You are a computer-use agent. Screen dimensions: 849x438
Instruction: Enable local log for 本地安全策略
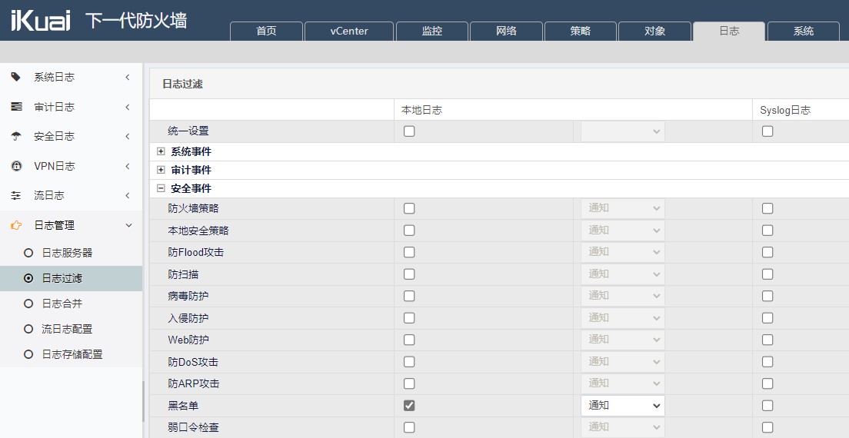tap(409, 231)
